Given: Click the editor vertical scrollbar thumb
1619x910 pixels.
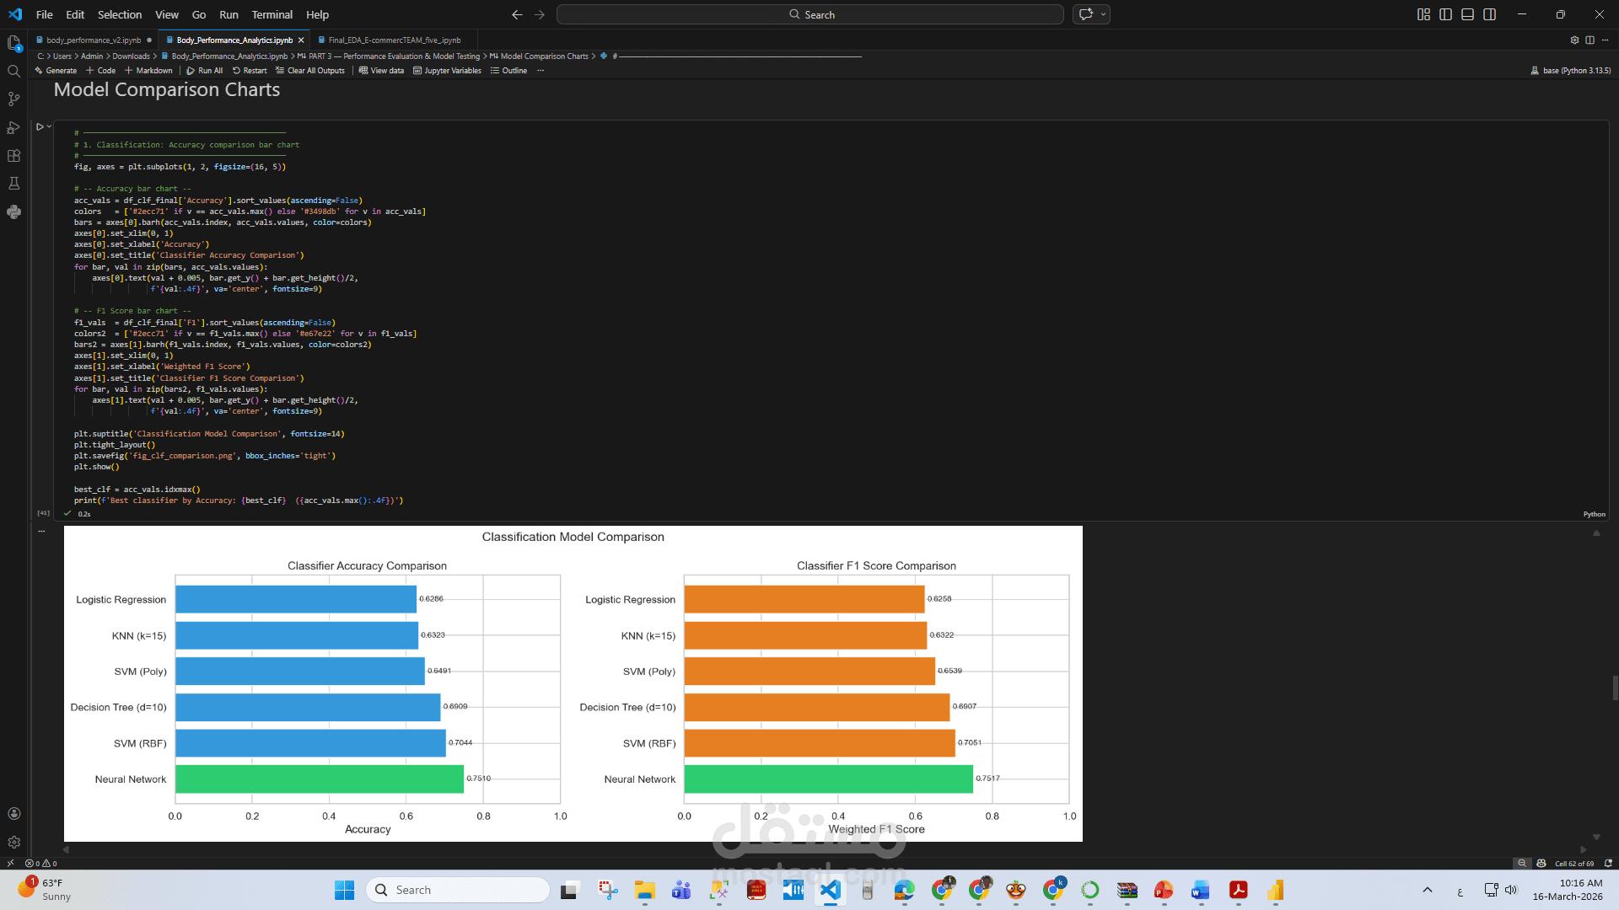Looking at the screenshot, I should coord(1615,687).
